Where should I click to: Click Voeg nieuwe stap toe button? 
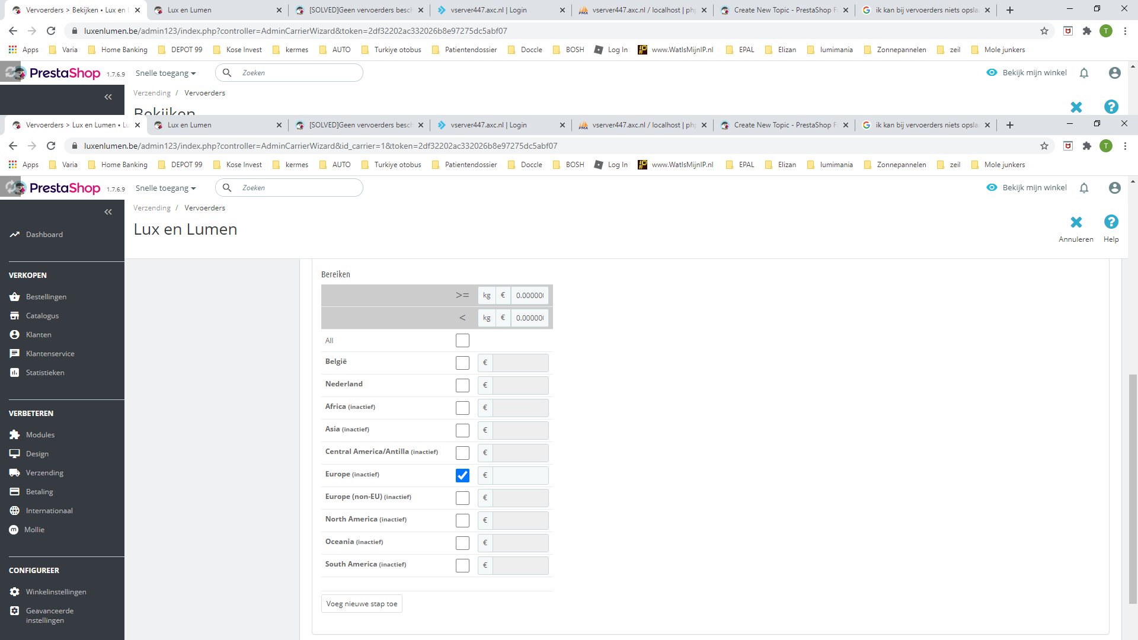(362, 604)
